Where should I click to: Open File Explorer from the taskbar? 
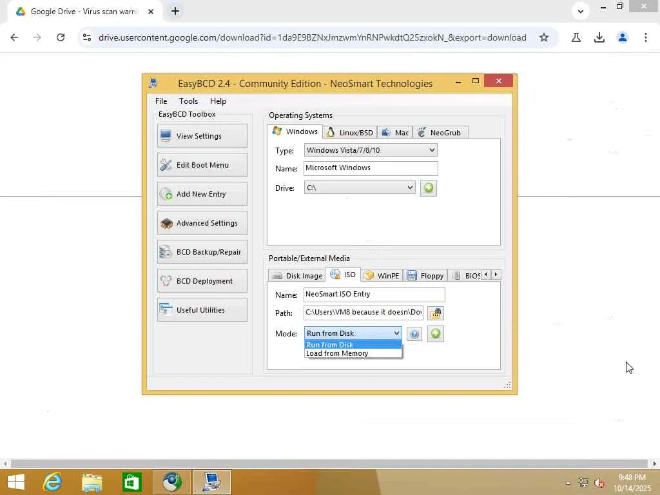click(92, 482)
